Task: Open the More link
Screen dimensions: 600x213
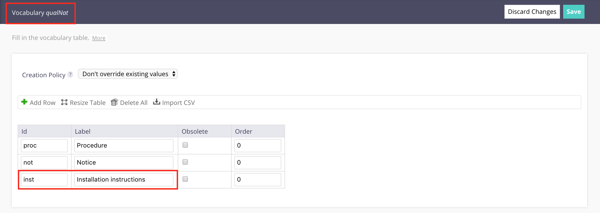Action: [99, 38]
